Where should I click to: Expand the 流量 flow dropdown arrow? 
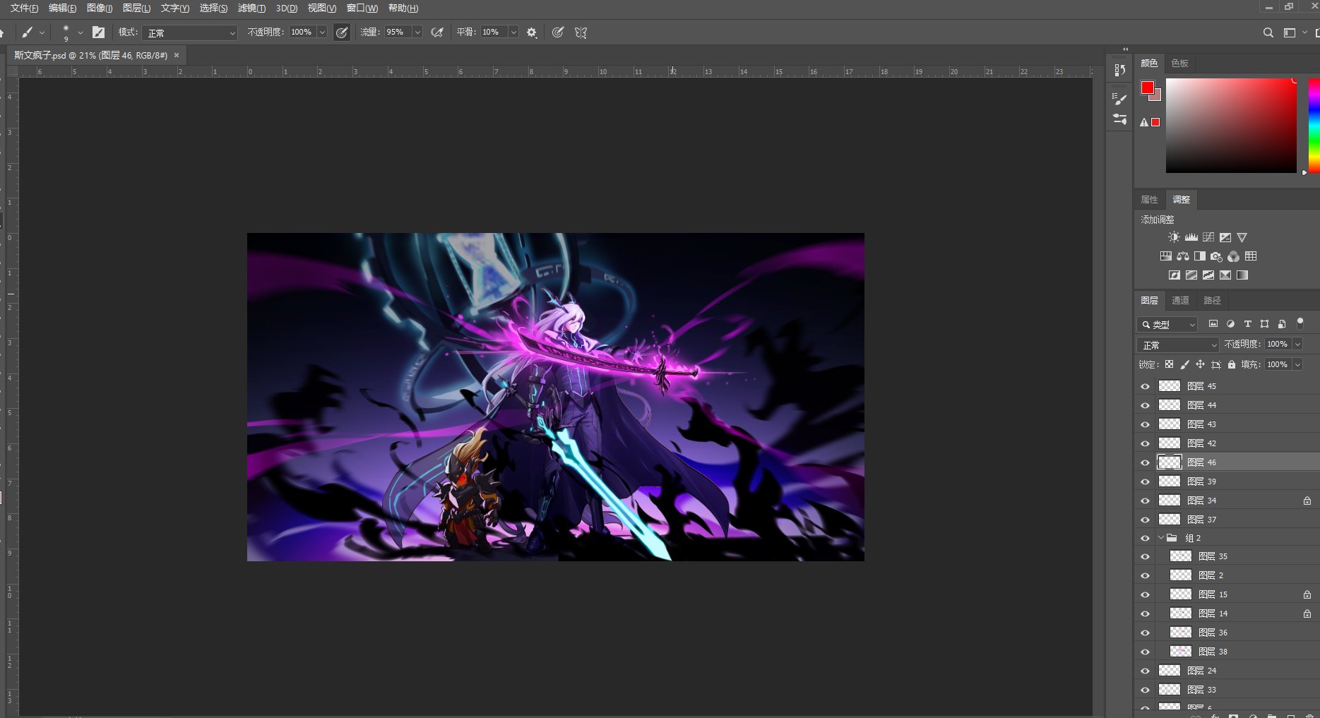(x=417, y=32)
